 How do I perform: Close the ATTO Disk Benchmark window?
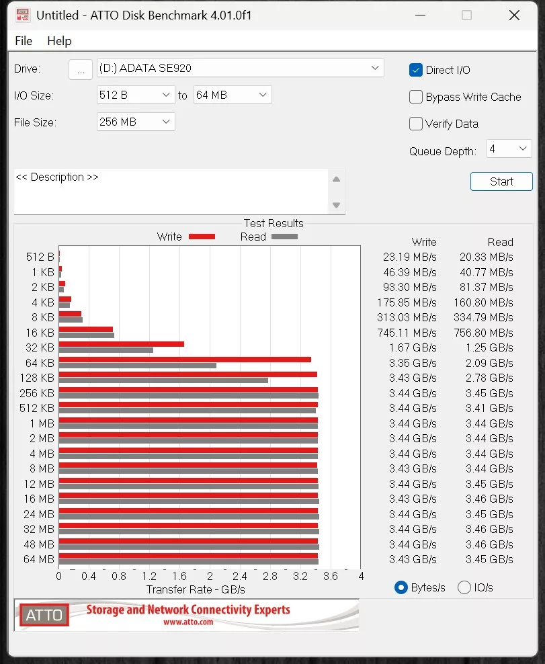(x=514, y=15)
